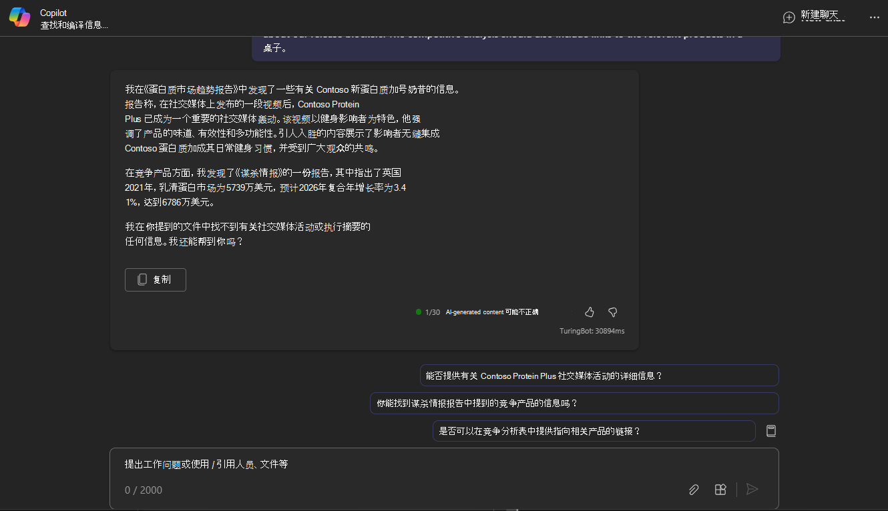Click the paragraph starting 我在你提到的文件中
Screen dimensions: 888x511
pos(248,234)
